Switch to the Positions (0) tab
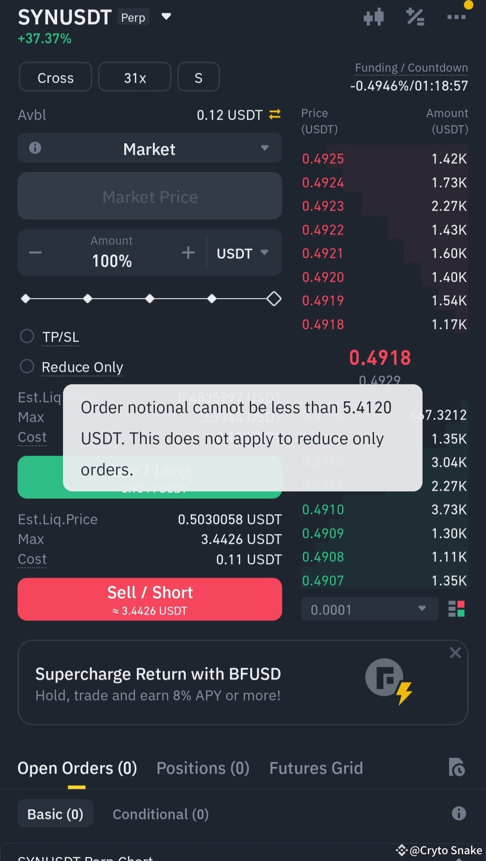 tap(203, 768)
